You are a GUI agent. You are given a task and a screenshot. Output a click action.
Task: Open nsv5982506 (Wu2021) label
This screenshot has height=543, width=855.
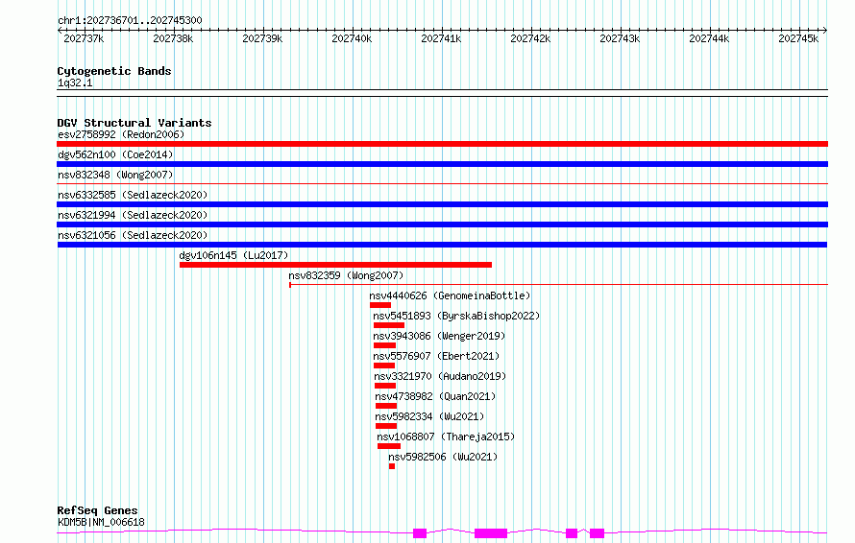pos(443,457)
